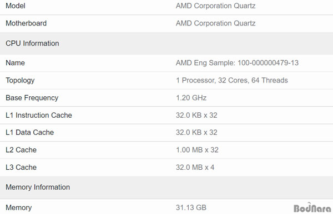Click the AMD Eng Sample 100-000000479-13 text

[x=237, y=62]
